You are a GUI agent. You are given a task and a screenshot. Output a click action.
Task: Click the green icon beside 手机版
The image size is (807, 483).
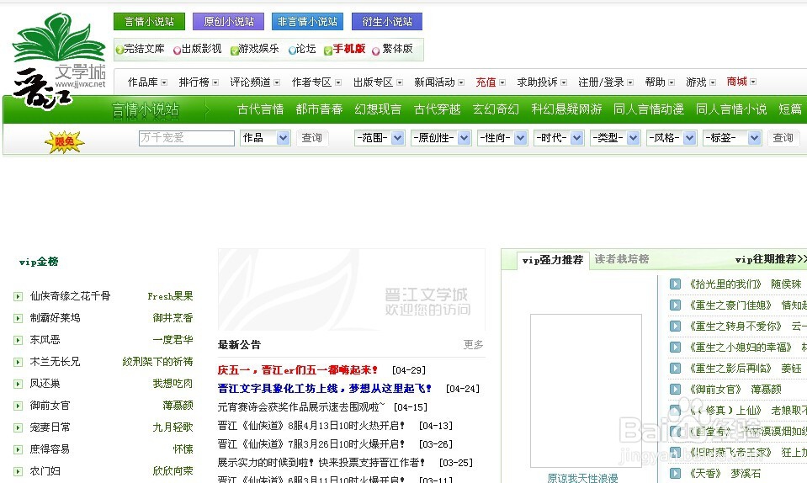pos(328,50)
